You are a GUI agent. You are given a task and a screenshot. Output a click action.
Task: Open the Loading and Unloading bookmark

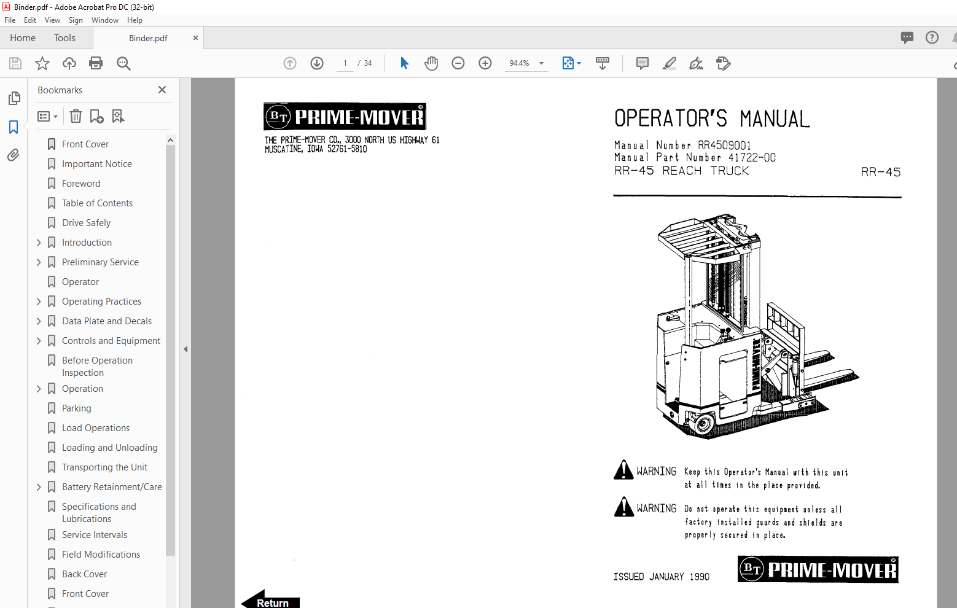click(109, 448)
